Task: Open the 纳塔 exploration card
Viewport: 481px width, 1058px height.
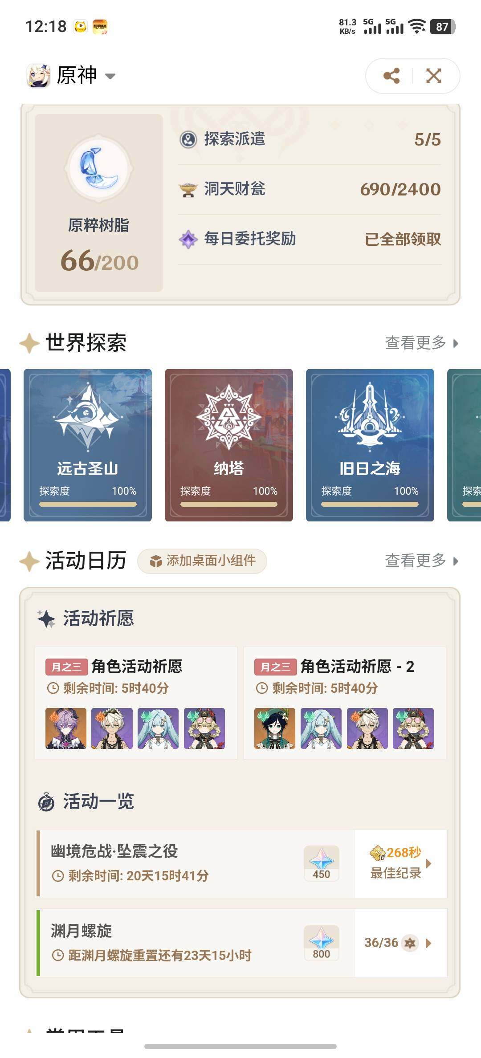Action: click(229, 445)
